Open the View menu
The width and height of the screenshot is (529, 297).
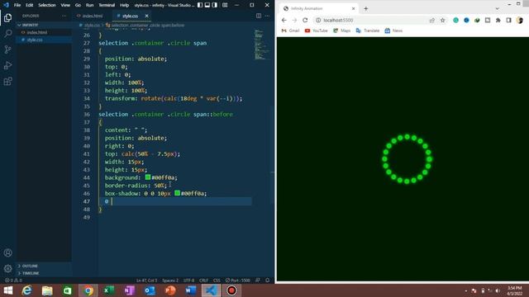pyautogui.click(x=65, y=5)
